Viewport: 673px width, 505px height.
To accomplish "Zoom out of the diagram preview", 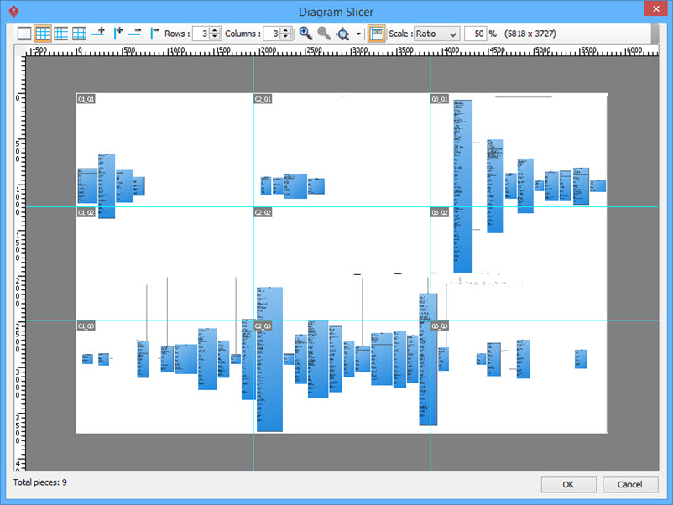I will 323,34.
